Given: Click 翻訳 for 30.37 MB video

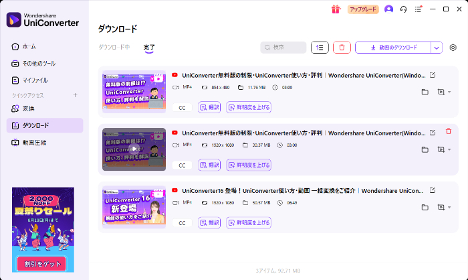Looking at the screenshot, I should click(x=209, y=165).
